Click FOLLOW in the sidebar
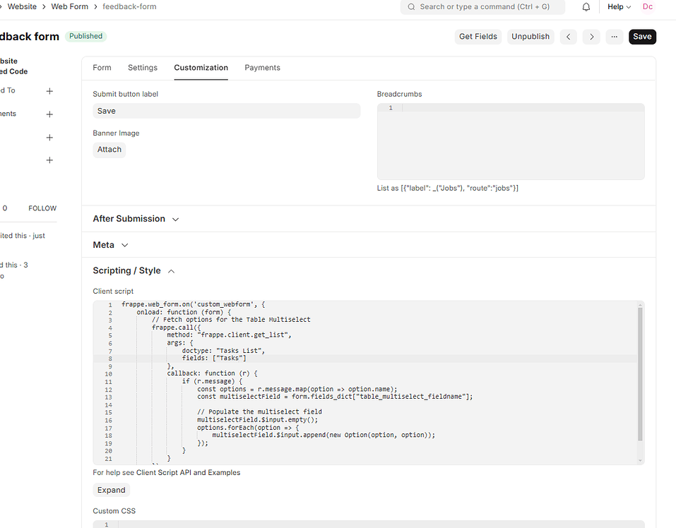This screenshot has width=676, height=528. (x=42, y=208)
